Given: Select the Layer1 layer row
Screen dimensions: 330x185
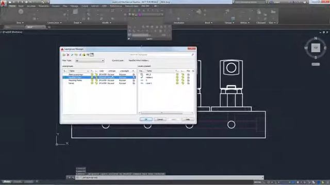Looking at the screenshot, I should (x=166, y=83).
